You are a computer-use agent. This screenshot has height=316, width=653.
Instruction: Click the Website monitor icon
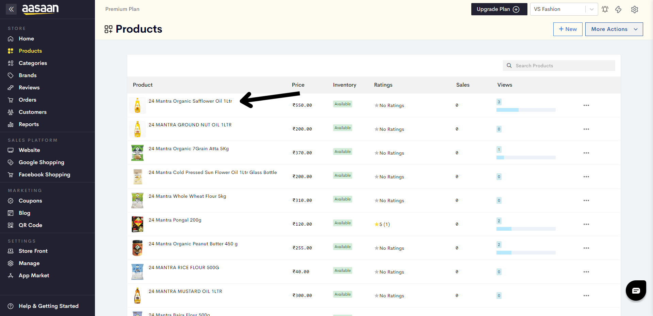[x=11, y=150]
